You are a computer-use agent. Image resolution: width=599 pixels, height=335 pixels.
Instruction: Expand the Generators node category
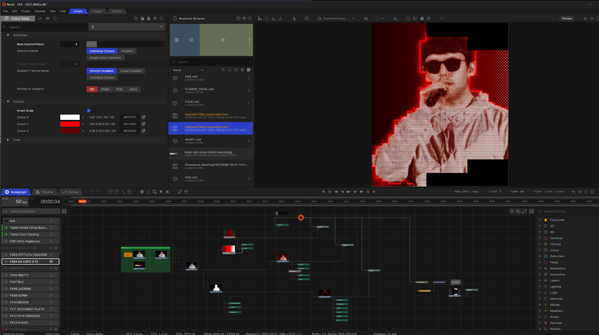(540, 268)
